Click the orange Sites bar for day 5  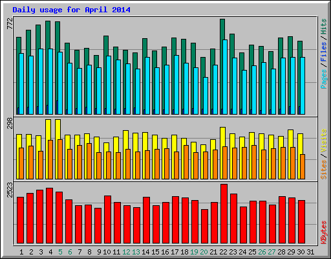click(x=60, y=159)
